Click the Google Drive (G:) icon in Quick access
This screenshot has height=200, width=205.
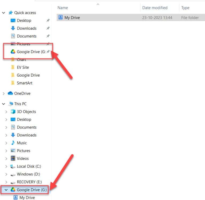click(13, 52)
